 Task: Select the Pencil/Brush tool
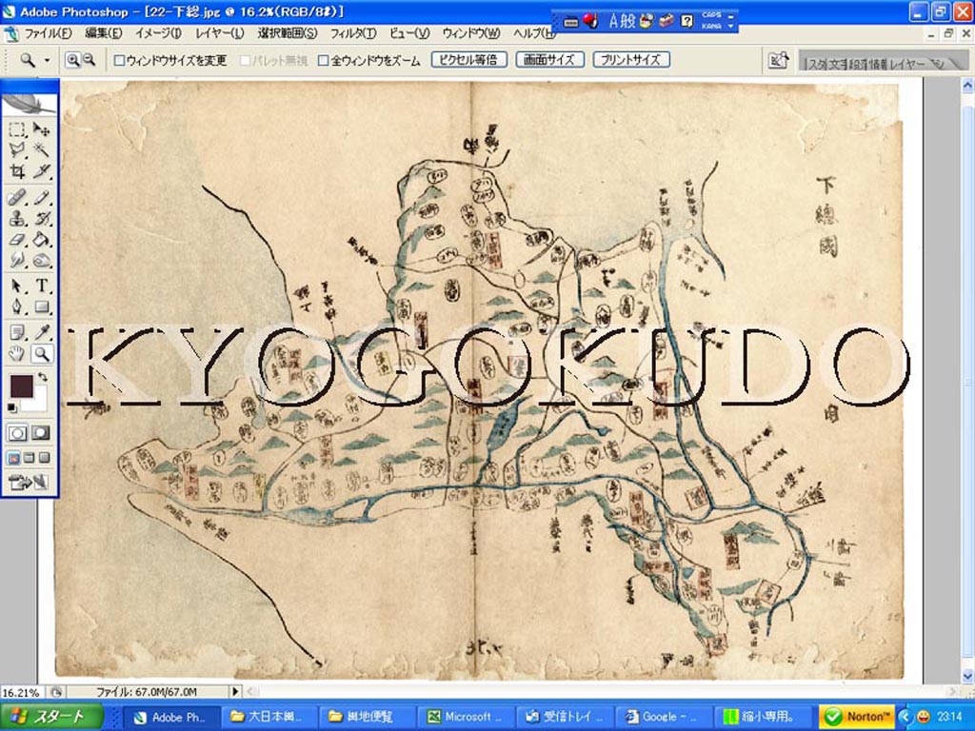point(41,198)
